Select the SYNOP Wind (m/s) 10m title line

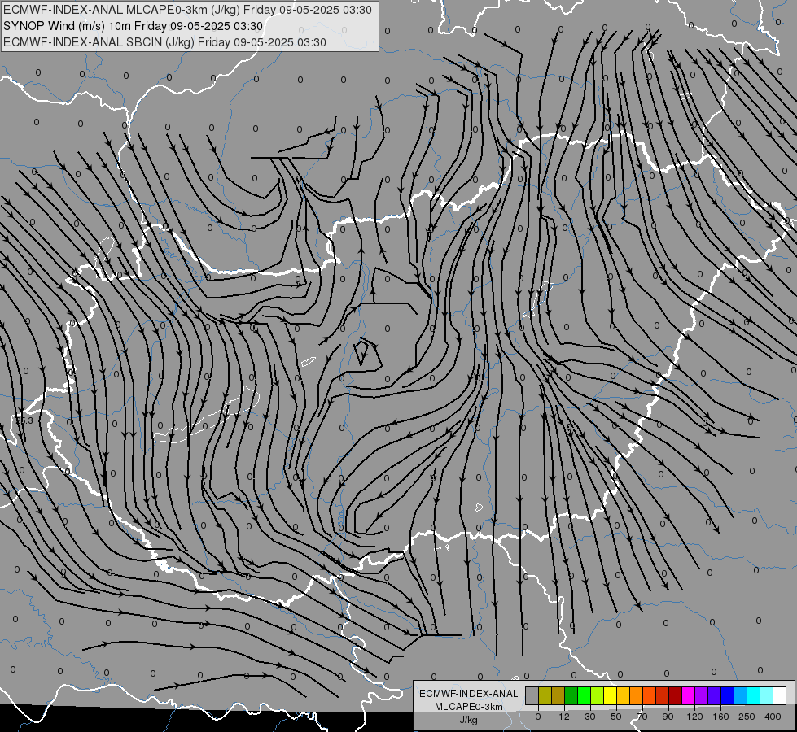click(x=134, y=26)
